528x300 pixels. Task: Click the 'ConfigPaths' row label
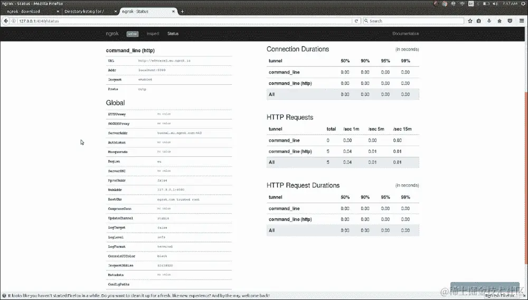[118, 284]
